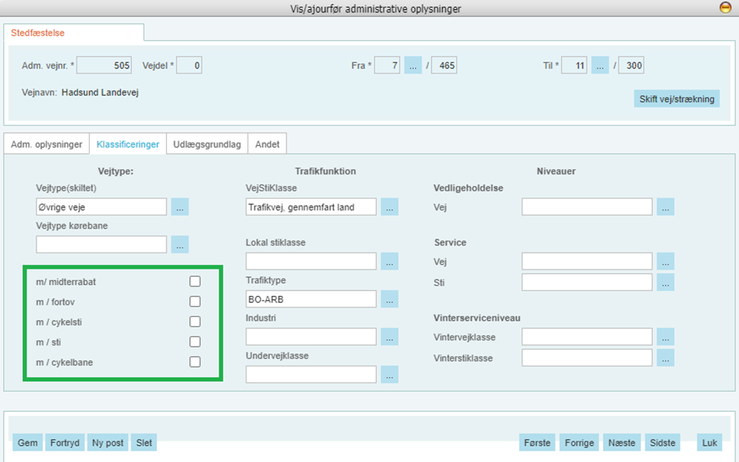Viewport: 739px width, 462px height.
Task: Open picker next to Service Sti field
Action: (665, 282)
